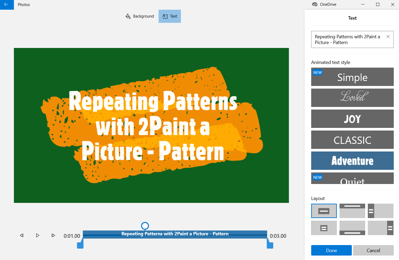Select the centered text layout
This screenshot has width=399, height=260.
point(324,211)
